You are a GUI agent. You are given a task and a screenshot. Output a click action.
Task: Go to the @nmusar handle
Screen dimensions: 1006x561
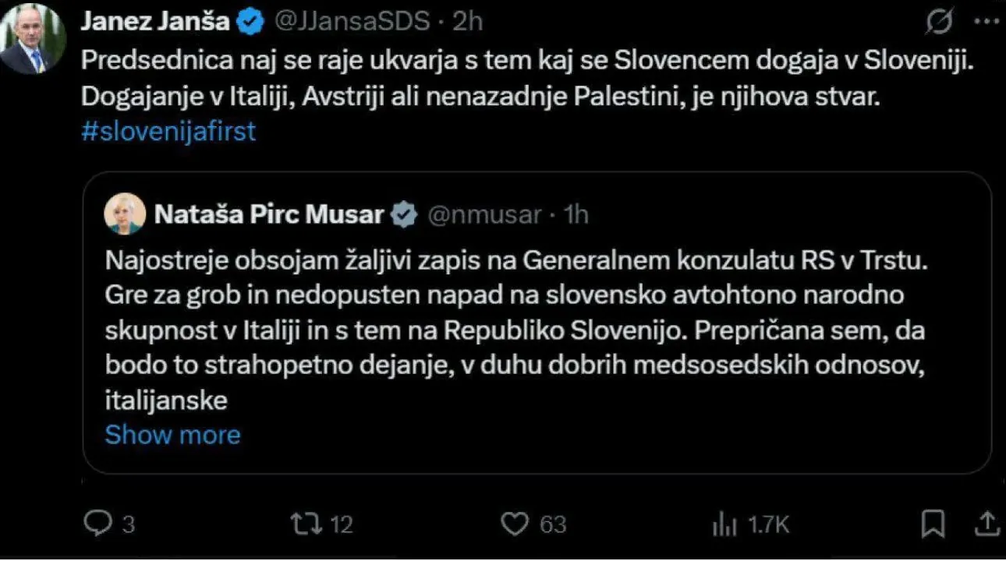click(x=484, y=214)
